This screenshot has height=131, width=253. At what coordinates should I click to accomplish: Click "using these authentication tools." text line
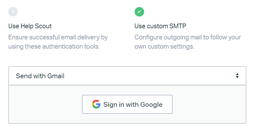pos(54,47)
